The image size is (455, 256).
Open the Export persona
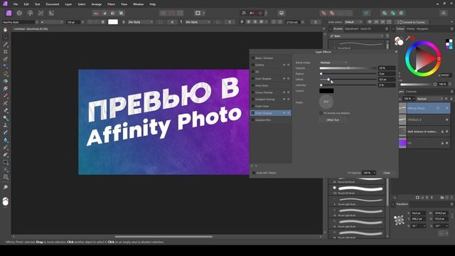click(51, 13)
